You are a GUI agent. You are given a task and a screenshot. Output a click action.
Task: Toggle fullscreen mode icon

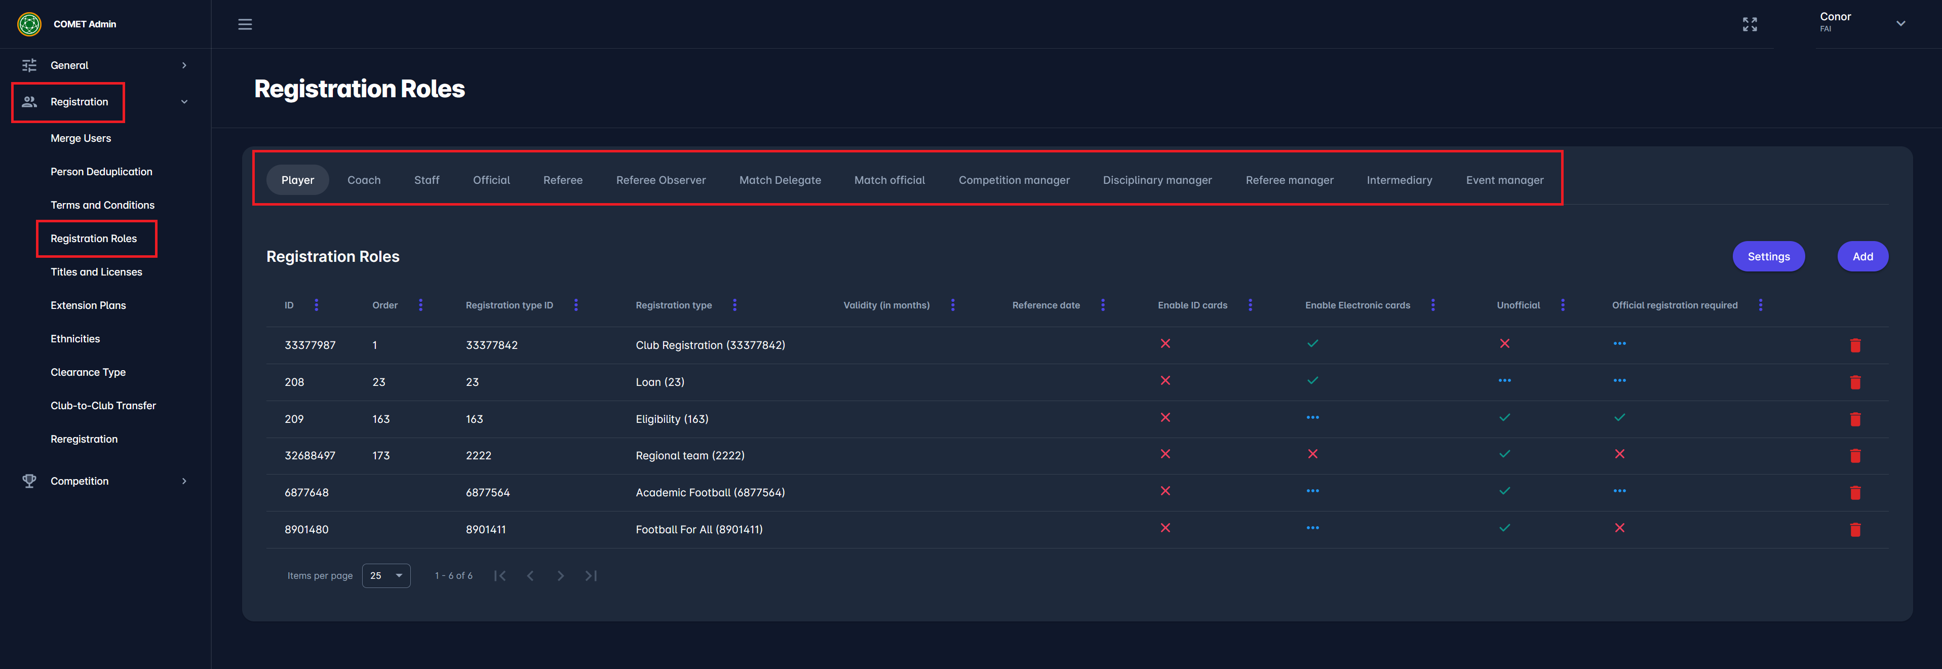pos(1750,24)
